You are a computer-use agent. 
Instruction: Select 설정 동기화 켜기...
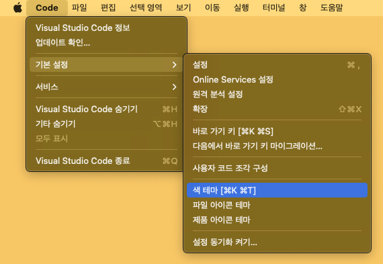pyautogui.click(x=277, y=243)
